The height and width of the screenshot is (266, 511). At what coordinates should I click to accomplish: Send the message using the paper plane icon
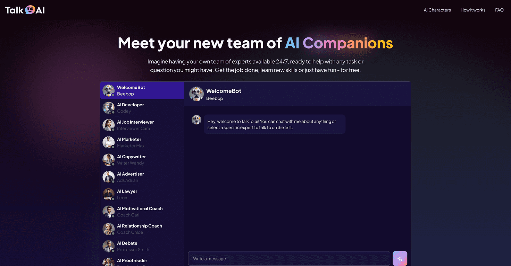coord(400,258)
